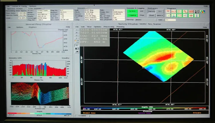Open Help menu in Survey Display
The height and width of the screenshot is (123, 215).
205,27
